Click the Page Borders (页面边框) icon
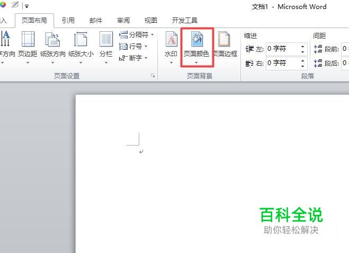349x253 pixels. 224,39
